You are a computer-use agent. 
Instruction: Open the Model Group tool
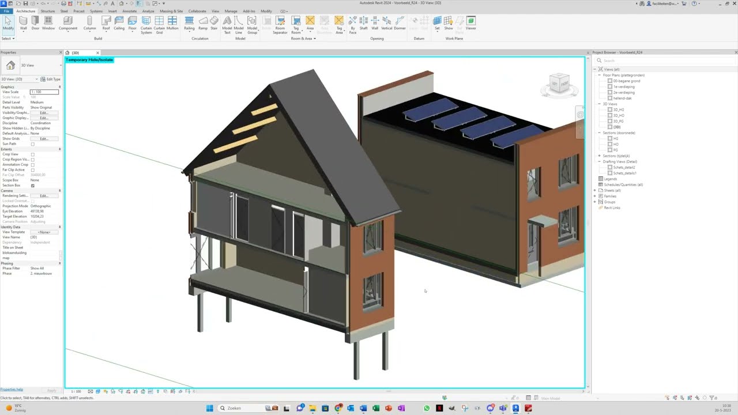[252, 25]
